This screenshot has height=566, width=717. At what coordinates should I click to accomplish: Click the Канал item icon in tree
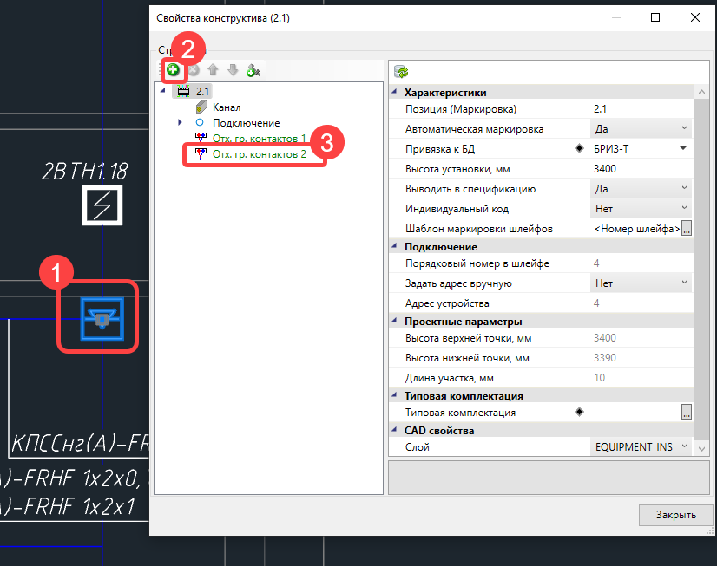(x=201, y=107)
